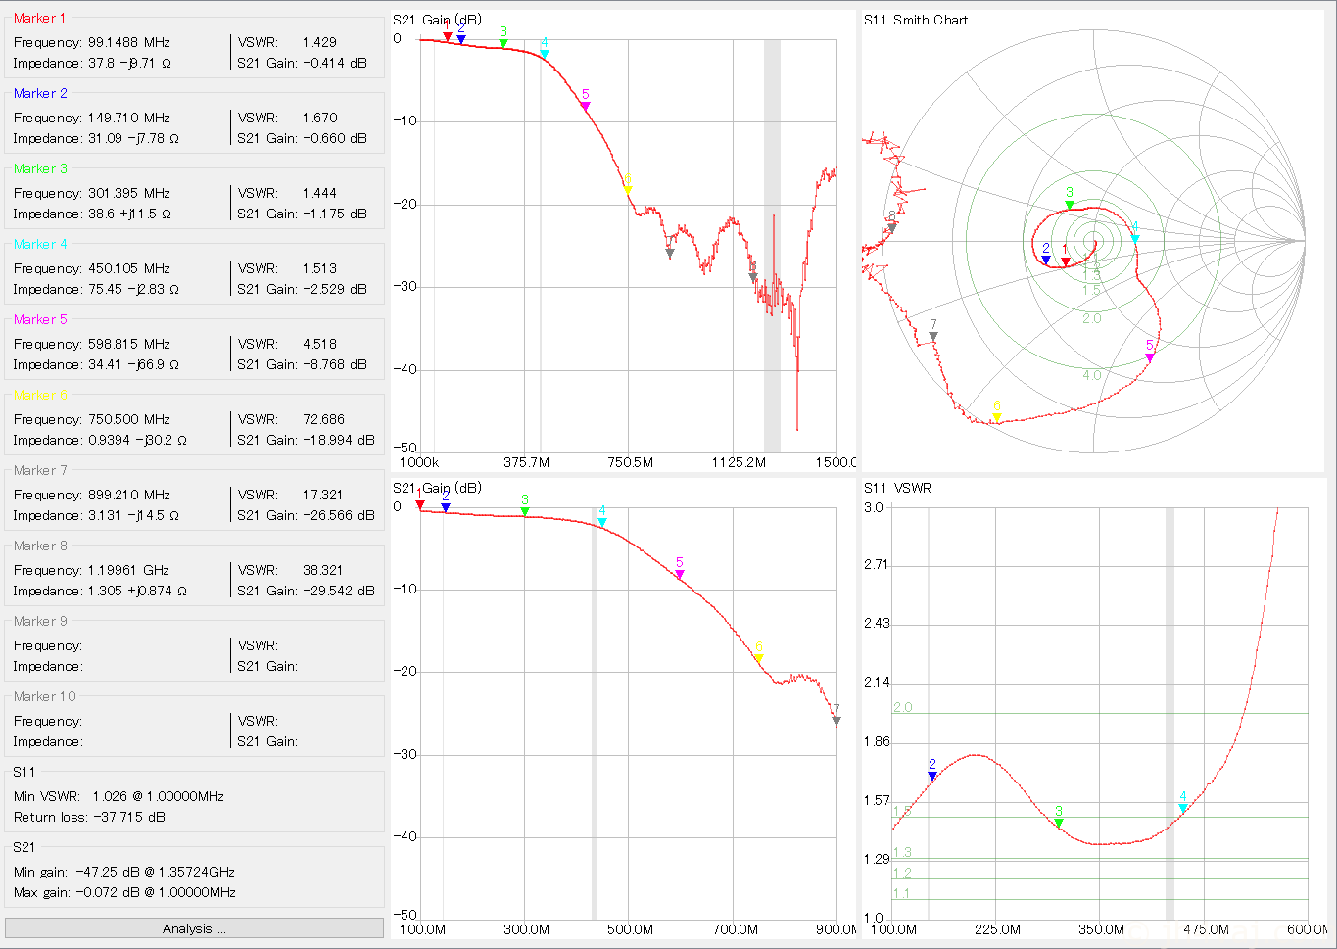Pick gray marker 8 on the Smith chart
This screenshot has width=1337, height=949.
pyautogui.click(x=892, y=227)
